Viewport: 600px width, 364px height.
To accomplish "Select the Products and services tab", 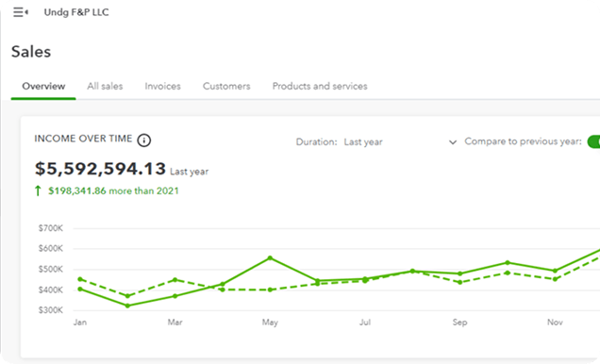I will 320,86.
